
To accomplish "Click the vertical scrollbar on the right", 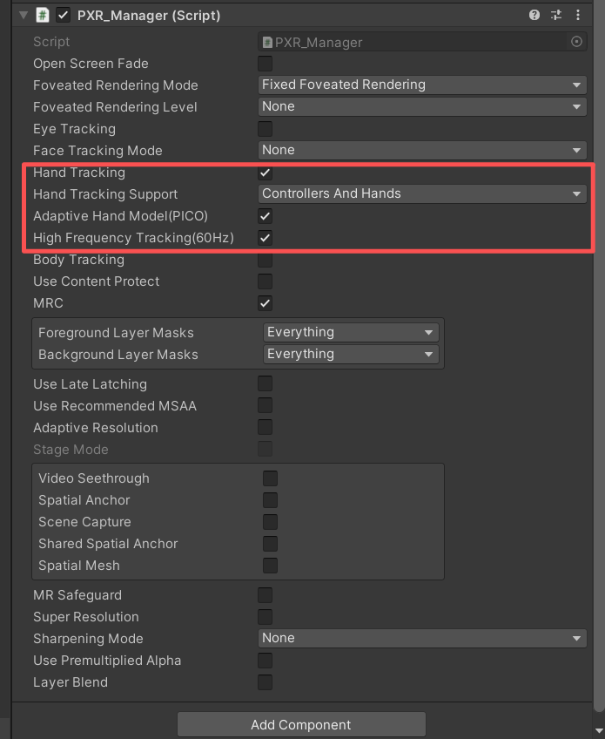I will pos(599,349).
